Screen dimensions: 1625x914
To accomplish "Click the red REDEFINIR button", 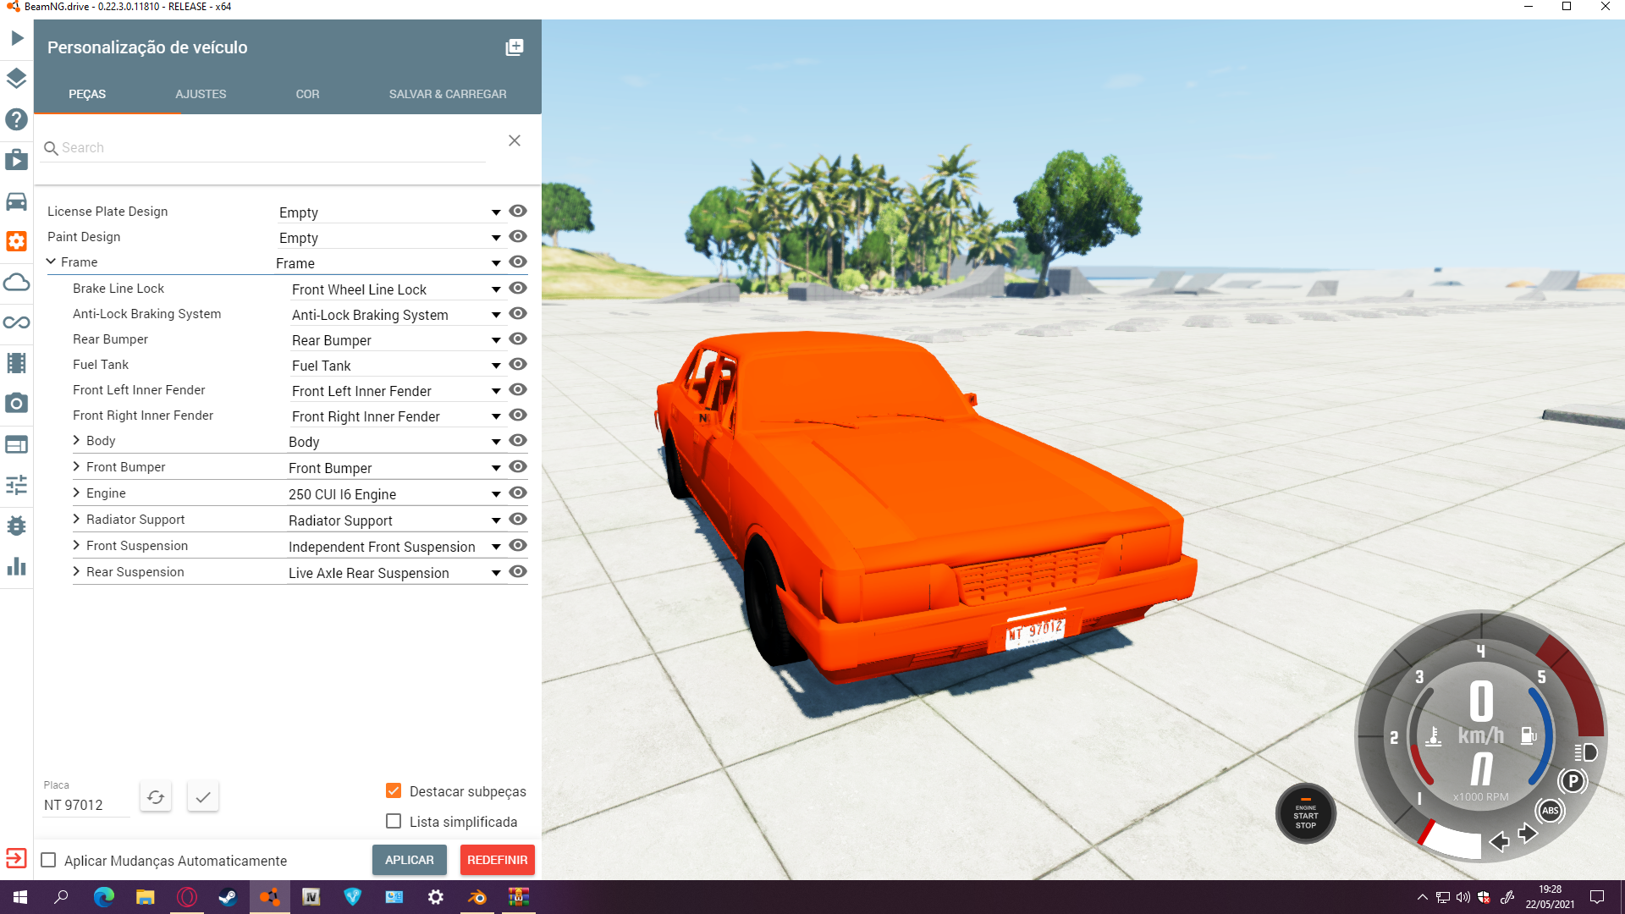I will click(497, 860).
